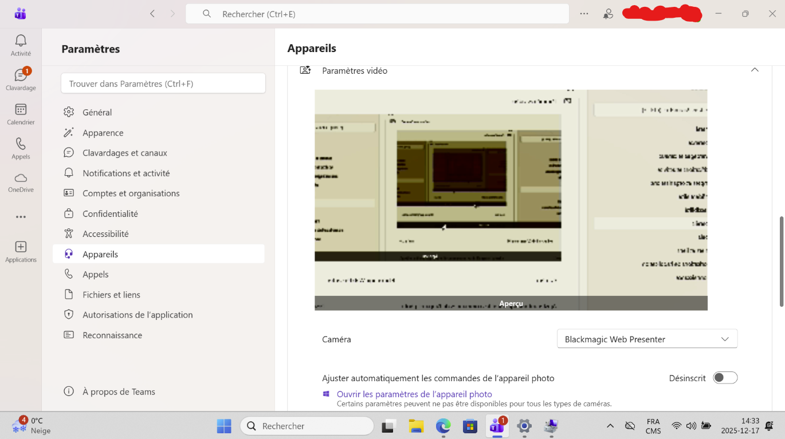The image size is (785, 439).
Task: Open the Caméra Blackmagic Web Presenter dropdown
Action: click(647, 339)
